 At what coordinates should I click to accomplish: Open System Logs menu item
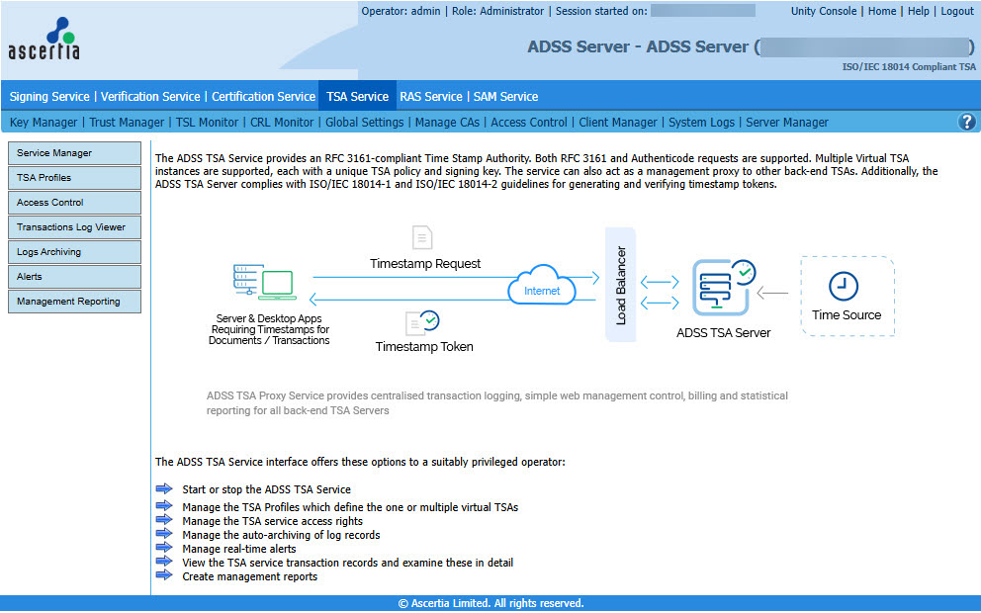701,123
